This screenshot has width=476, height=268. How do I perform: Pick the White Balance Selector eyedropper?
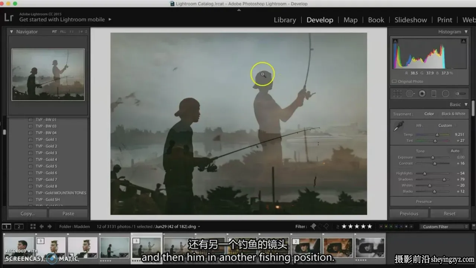[x=398, y=127]
